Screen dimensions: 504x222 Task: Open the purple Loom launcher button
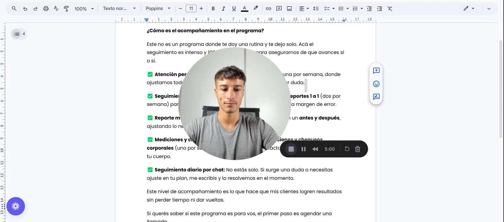(x=16, y=206)
